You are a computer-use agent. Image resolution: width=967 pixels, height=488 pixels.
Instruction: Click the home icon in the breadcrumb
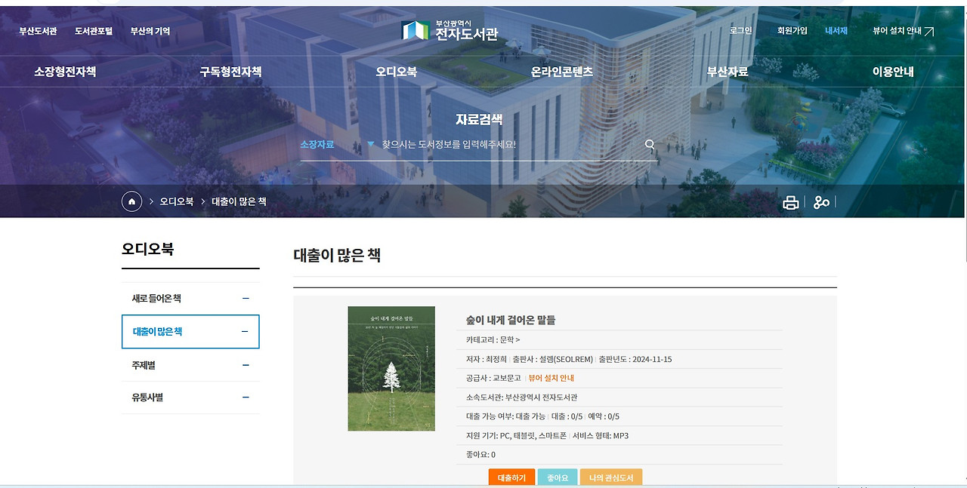pyautogui.click(x=131, y=201)
